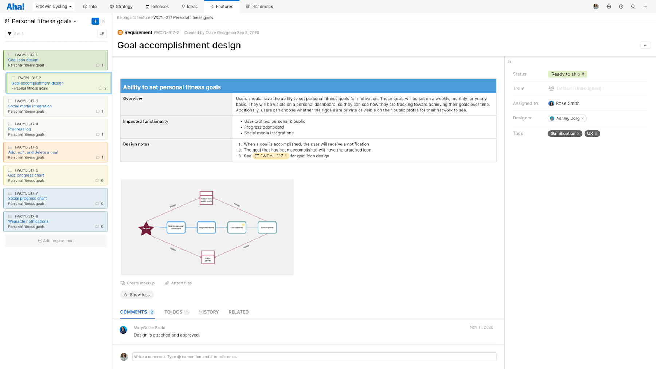656x369 pixels.
Task: Change sort order using the sort icon
Action: (x=102, y=34)
